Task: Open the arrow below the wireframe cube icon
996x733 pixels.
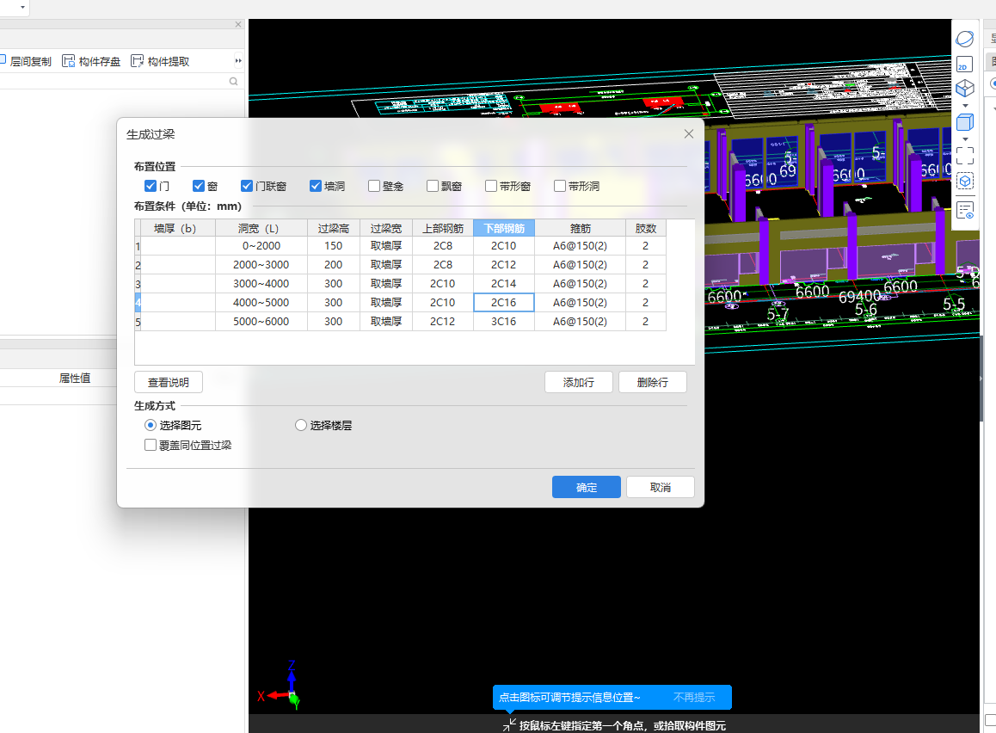Action: tap(966, 106)
